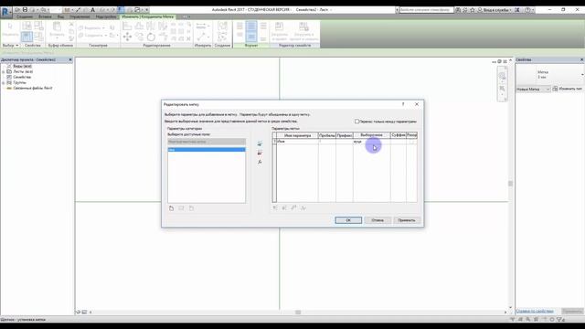Toggle the Разрыв checkbox in row 1
This screenshot has width=585, height=329.
(x=412, y=142)
